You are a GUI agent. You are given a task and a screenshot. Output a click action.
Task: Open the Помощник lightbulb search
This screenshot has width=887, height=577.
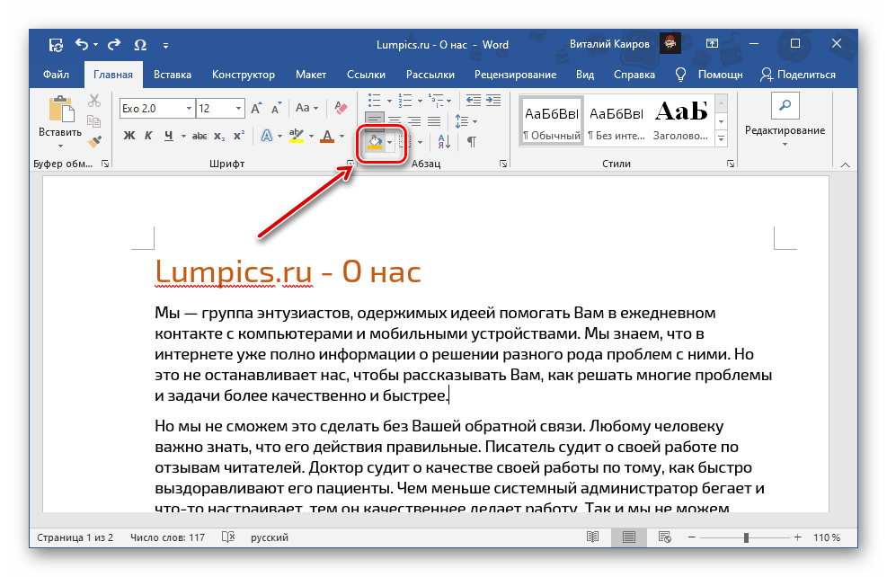709,75
